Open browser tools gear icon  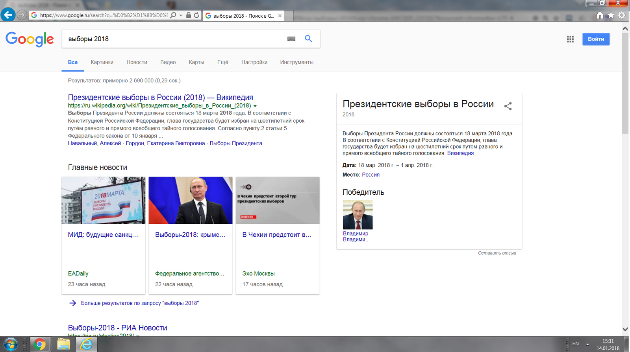[622, 15]
